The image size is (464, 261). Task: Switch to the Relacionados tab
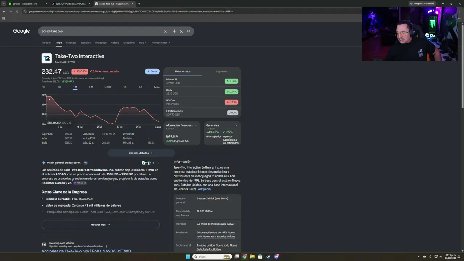[183, 71]
